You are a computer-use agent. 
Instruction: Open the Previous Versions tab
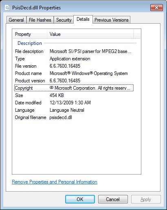[x=111, y=20]
